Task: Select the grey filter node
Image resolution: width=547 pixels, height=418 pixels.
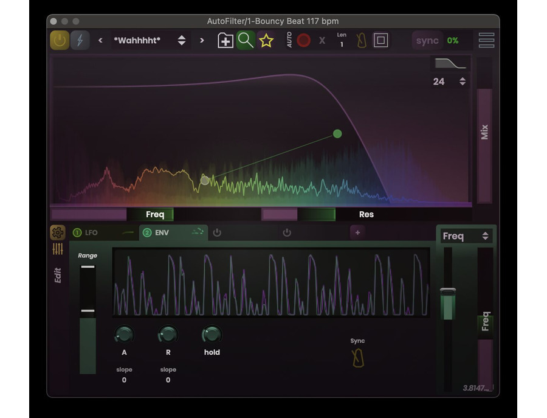Action: (x=205, y=181)
